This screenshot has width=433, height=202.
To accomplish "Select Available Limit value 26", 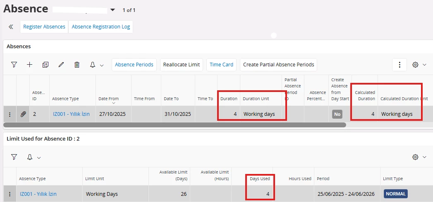I will point(184,194).
